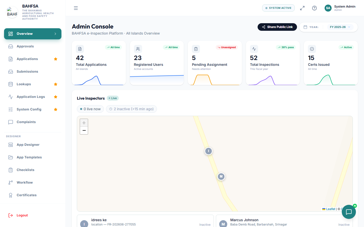Expand the Overview chevron arrow
364x227 pixels.
(55, 34)
